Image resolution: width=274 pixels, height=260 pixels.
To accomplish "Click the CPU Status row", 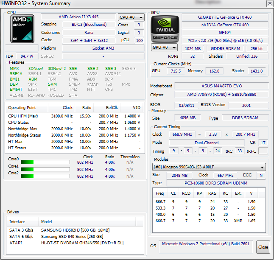I will [75, 122].
